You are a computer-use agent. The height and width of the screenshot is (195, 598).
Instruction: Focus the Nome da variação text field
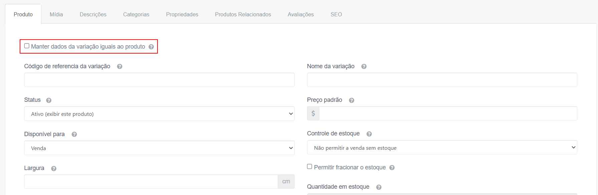[x=442, y=80]
